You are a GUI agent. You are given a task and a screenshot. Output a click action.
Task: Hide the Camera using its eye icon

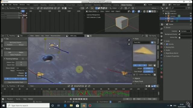pyautogui.click(x=191, y=16)
